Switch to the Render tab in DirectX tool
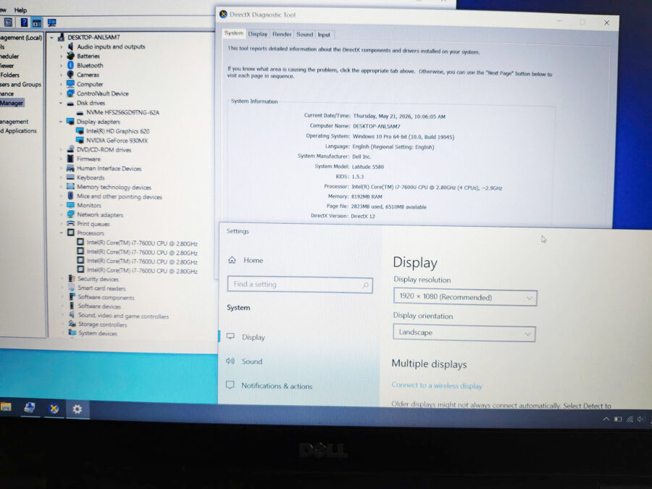Image resolution: width=652 pixels, height=489 pixels. point(282,35)
